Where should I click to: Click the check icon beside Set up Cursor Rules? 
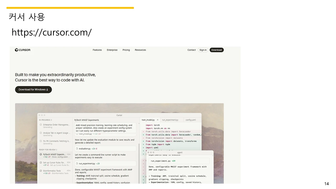[41, 163]
